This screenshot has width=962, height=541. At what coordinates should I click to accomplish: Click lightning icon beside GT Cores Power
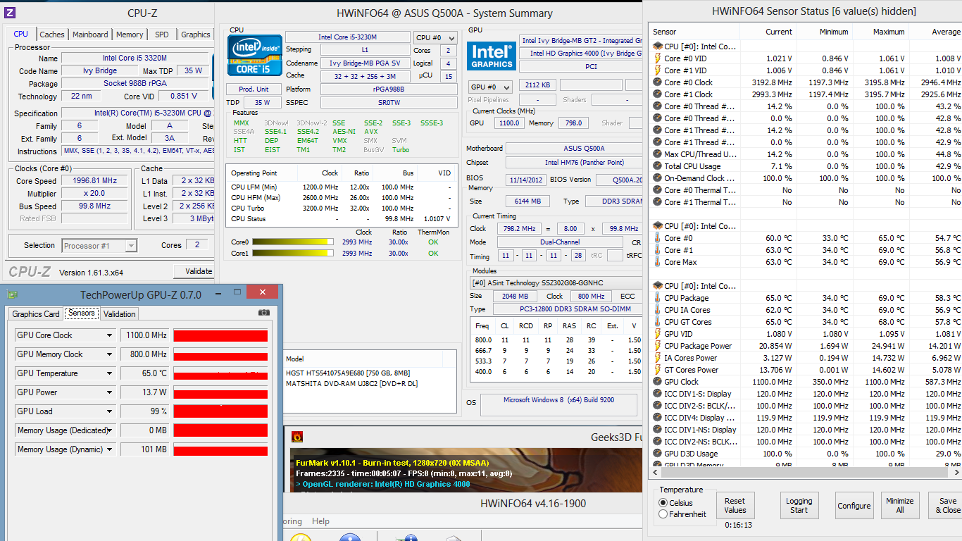pyautogui.click(x=658, y=370)
